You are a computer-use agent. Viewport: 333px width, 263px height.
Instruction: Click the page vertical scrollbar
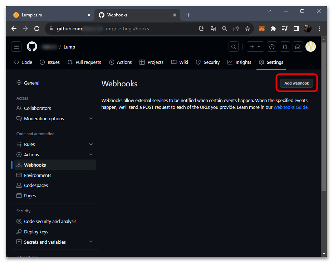[324, 117]
